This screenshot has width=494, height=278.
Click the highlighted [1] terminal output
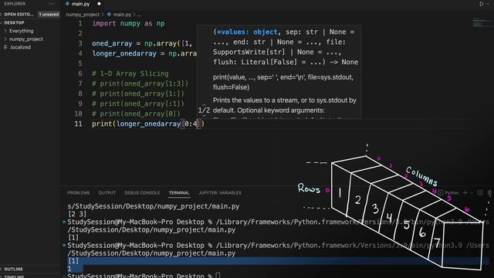pos(73,261)
